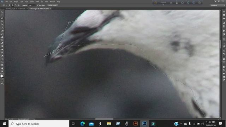Open the Type menu
226x127 pixels.
point(27,1)
